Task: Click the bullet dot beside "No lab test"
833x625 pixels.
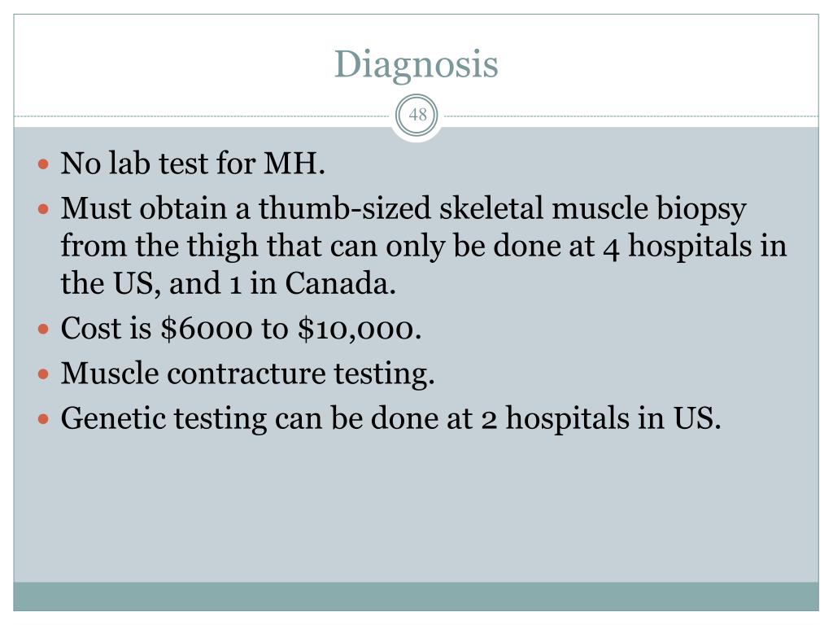Action: click(46, 165)
